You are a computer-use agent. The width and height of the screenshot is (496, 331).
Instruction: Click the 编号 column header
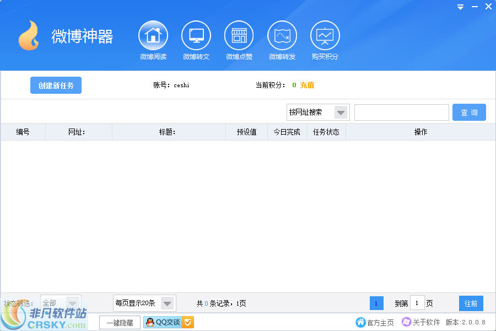point(23,132)
